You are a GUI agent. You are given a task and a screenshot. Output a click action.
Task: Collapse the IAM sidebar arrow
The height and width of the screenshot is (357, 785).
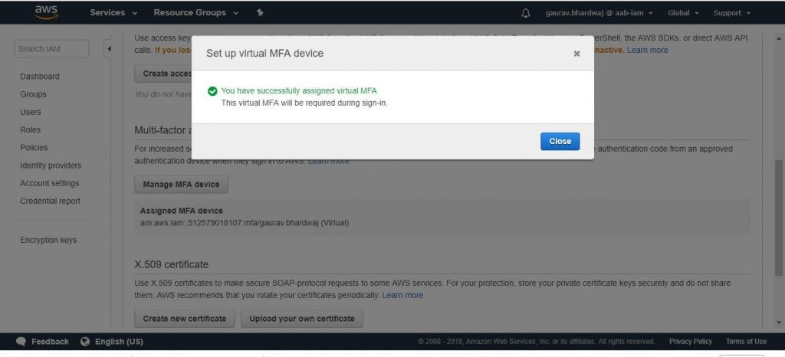point(109,49)
